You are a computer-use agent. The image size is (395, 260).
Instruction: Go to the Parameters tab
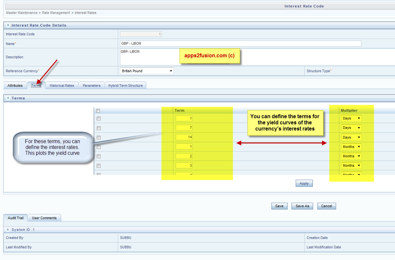coord(92,85)
